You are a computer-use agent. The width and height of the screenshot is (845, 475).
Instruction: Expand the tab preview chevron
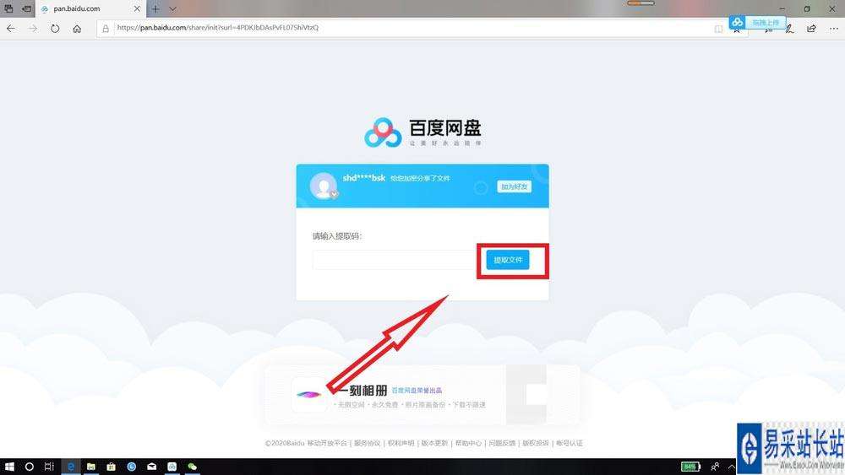[172, 9]
